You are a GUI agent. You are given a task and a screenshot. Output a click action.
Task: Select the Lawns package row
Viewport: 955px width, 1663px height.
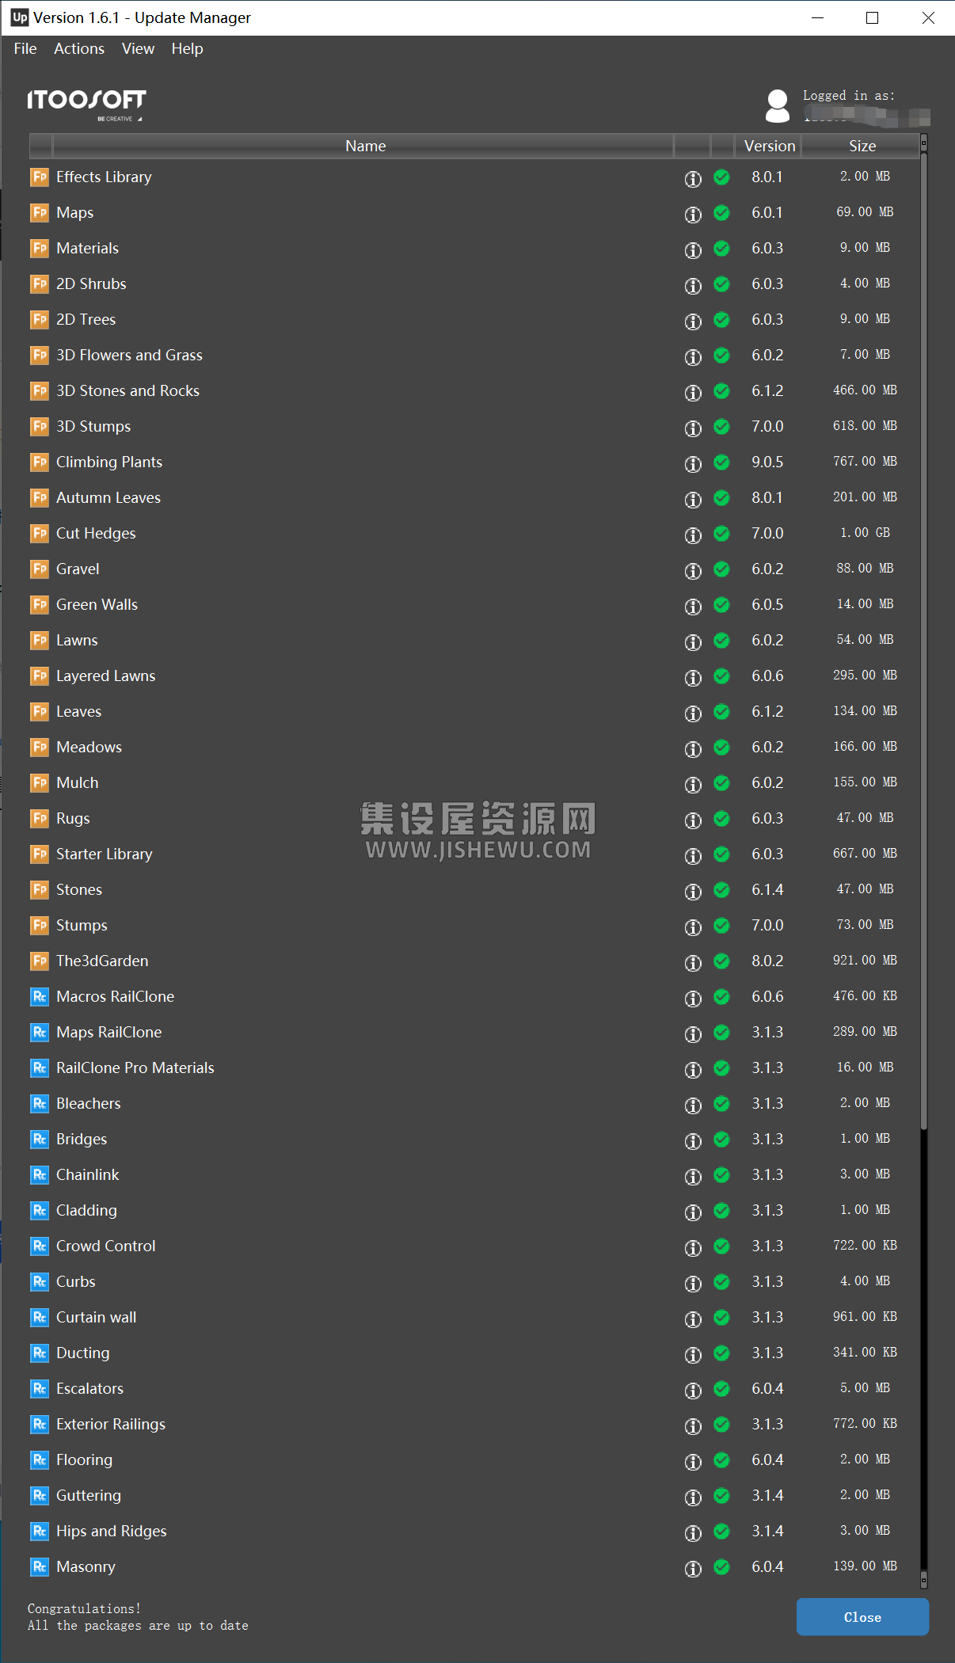click(x=474, y=640)
